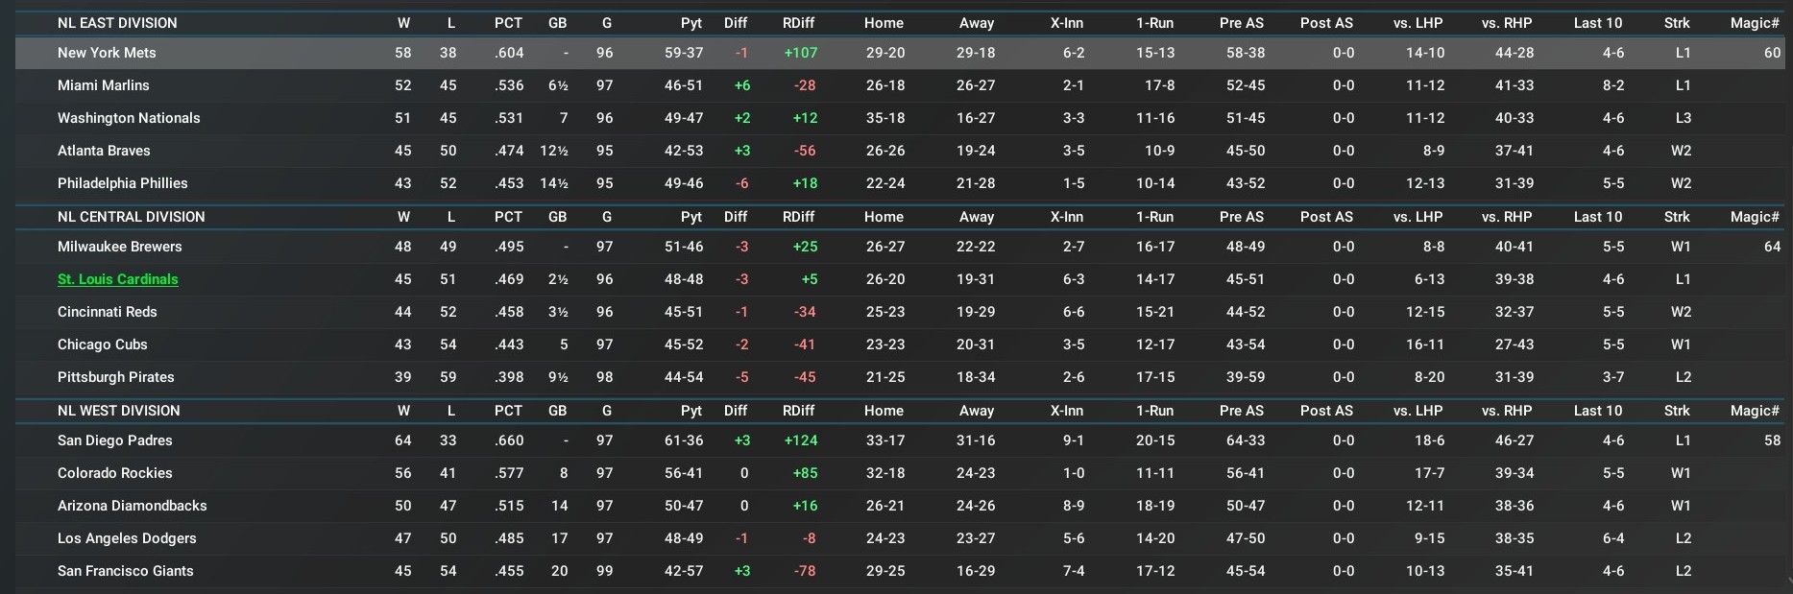Click the Milwaukee Brewers team name
Image resolution: width=1793 pixels, height=594 pixels.
coord(120,247)
